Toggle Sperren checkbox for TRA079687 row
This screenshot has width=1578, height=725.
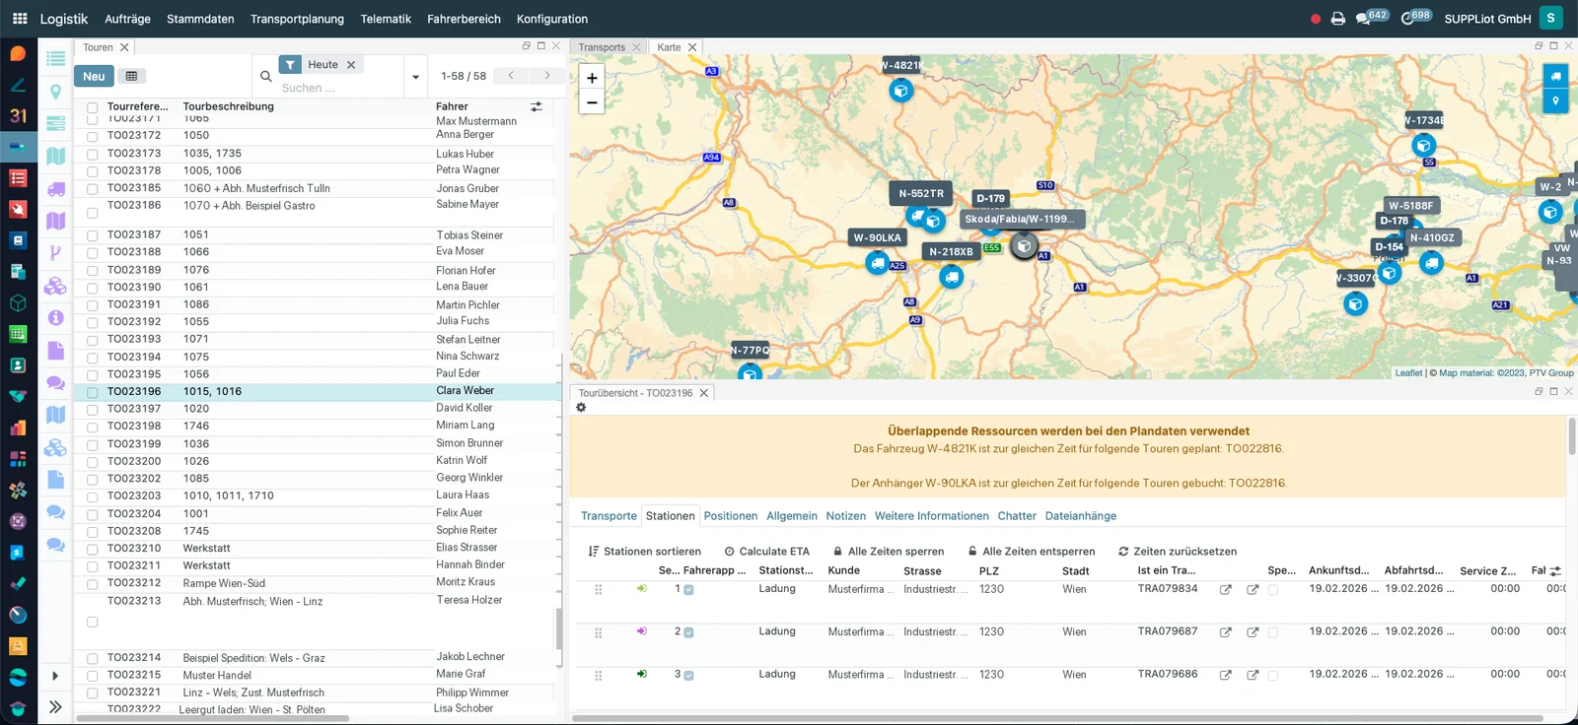[x=1272, y=632]
